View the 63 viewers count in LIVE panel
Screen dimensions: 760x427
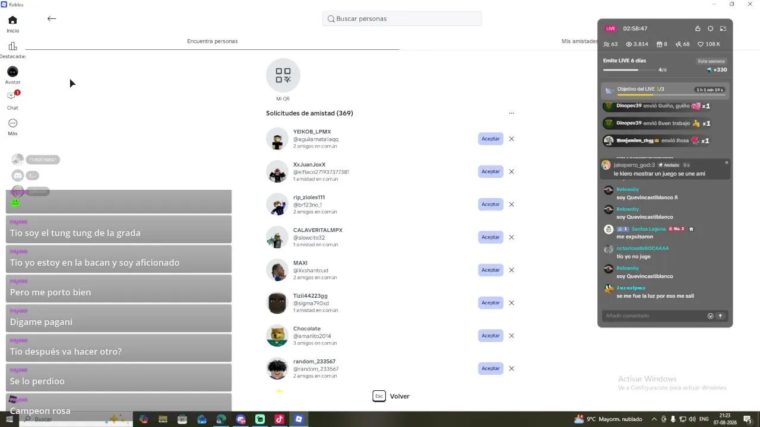point(610,44)
